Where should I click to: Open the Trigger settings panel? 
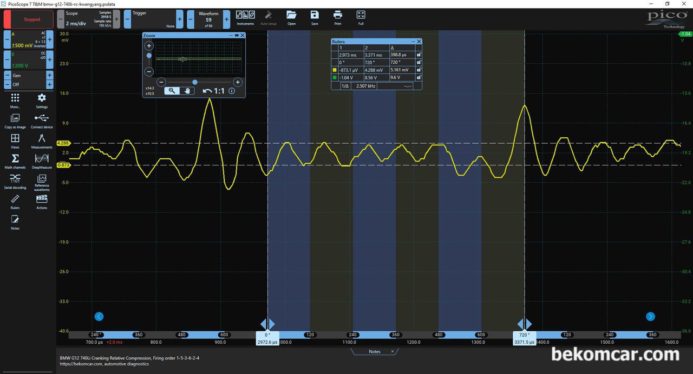(153, 19)
